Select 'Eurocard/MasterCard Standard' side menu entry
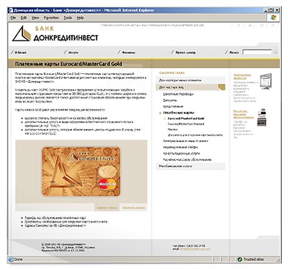Image resolution: width=288 pixels, height=269 pixels. pos(186,124)
